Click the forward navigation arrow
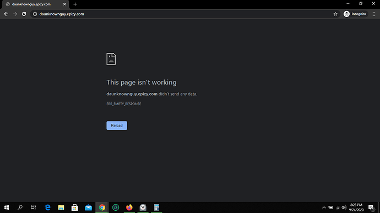Viewport: 380px width, 213px height. (15, 14)
